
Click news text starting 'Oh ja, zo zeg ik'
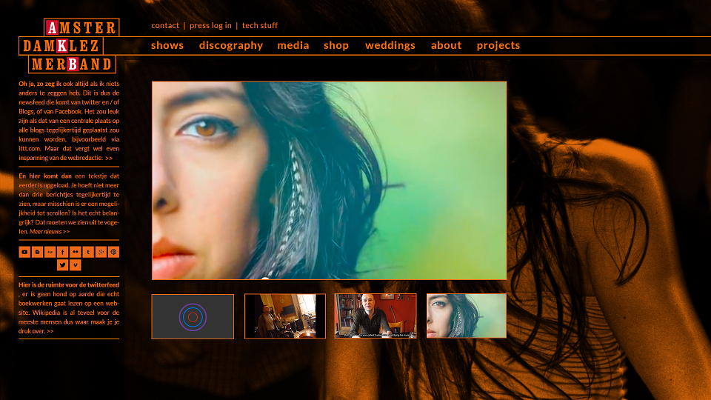[x=69, y=121]
